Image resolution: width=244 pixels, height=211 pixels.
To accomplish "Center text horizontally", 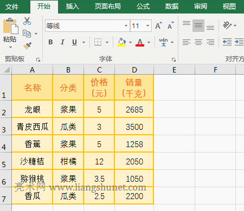I will (x=198, y=42).
